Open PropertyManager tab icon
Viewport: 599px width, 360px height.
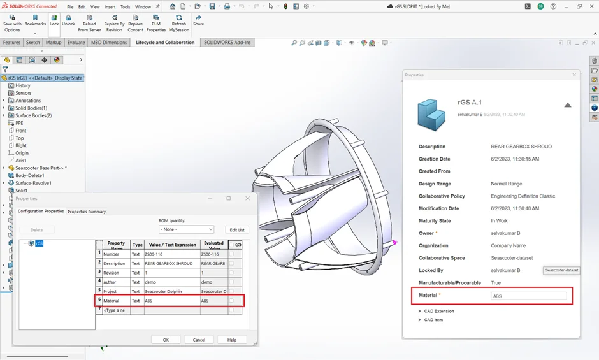(19, 60)
